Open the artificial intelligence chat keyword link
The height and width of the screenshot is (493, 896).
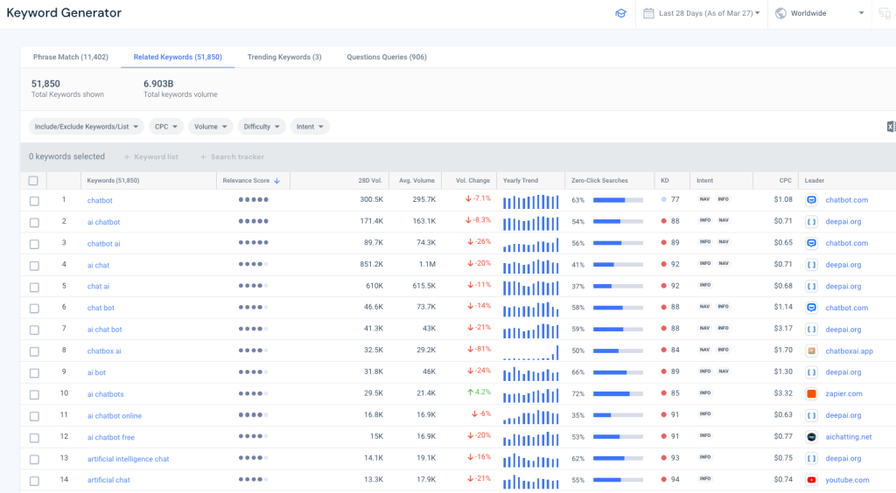coord(128,459)
